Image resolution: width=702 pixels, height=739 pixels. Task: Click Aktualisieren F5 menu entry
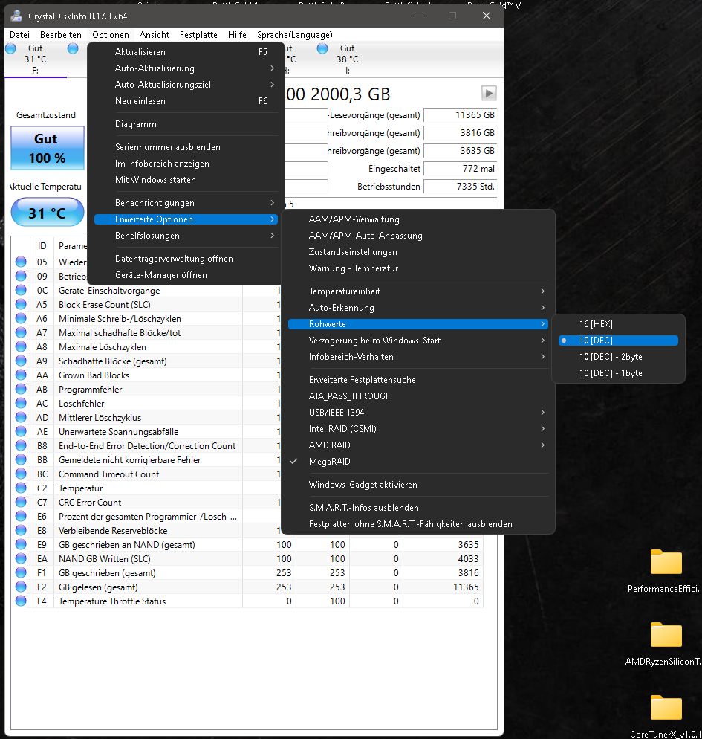(x=186, y=52)
